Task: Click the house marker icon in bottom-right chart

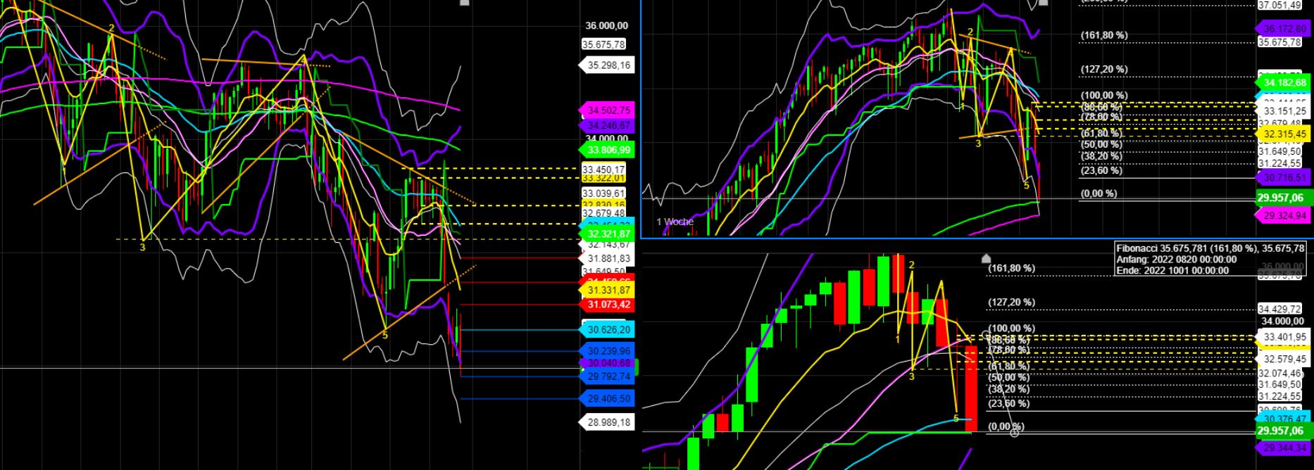Action: pos(986,259)
